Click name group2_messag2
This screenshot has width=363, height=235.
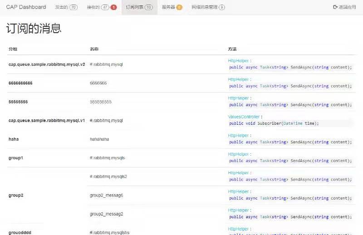(x=107, y=214)
